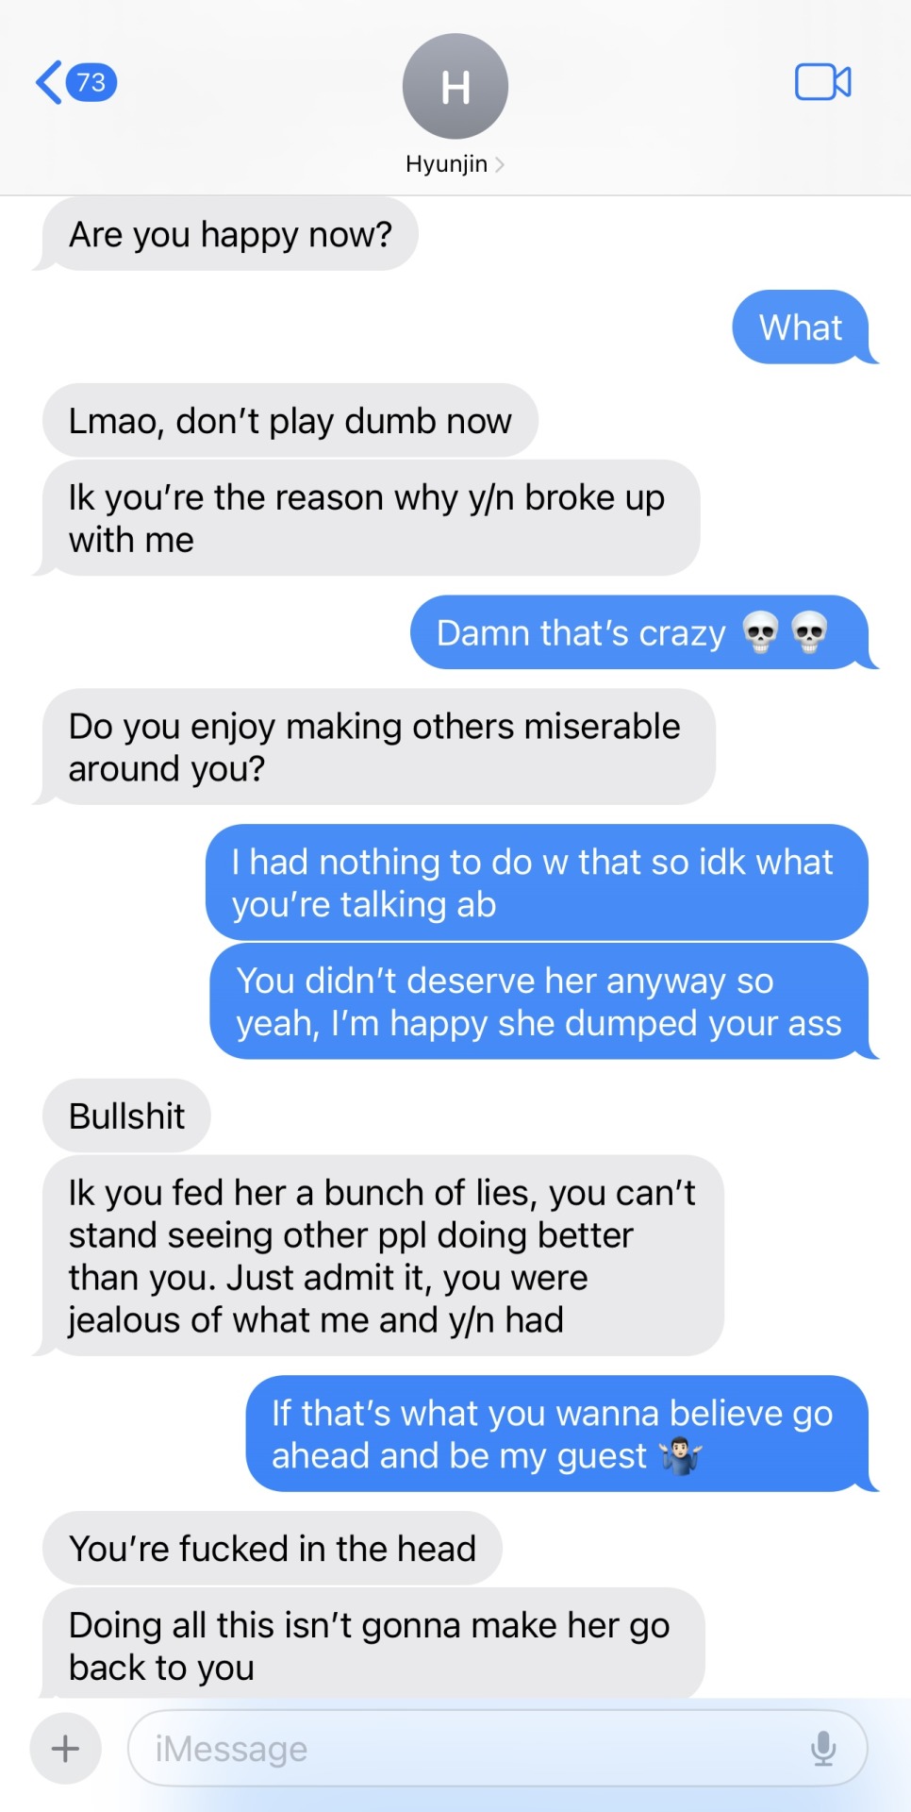
Task: Tap the back arrow to conversations list
Action: (x=49, y=82)
